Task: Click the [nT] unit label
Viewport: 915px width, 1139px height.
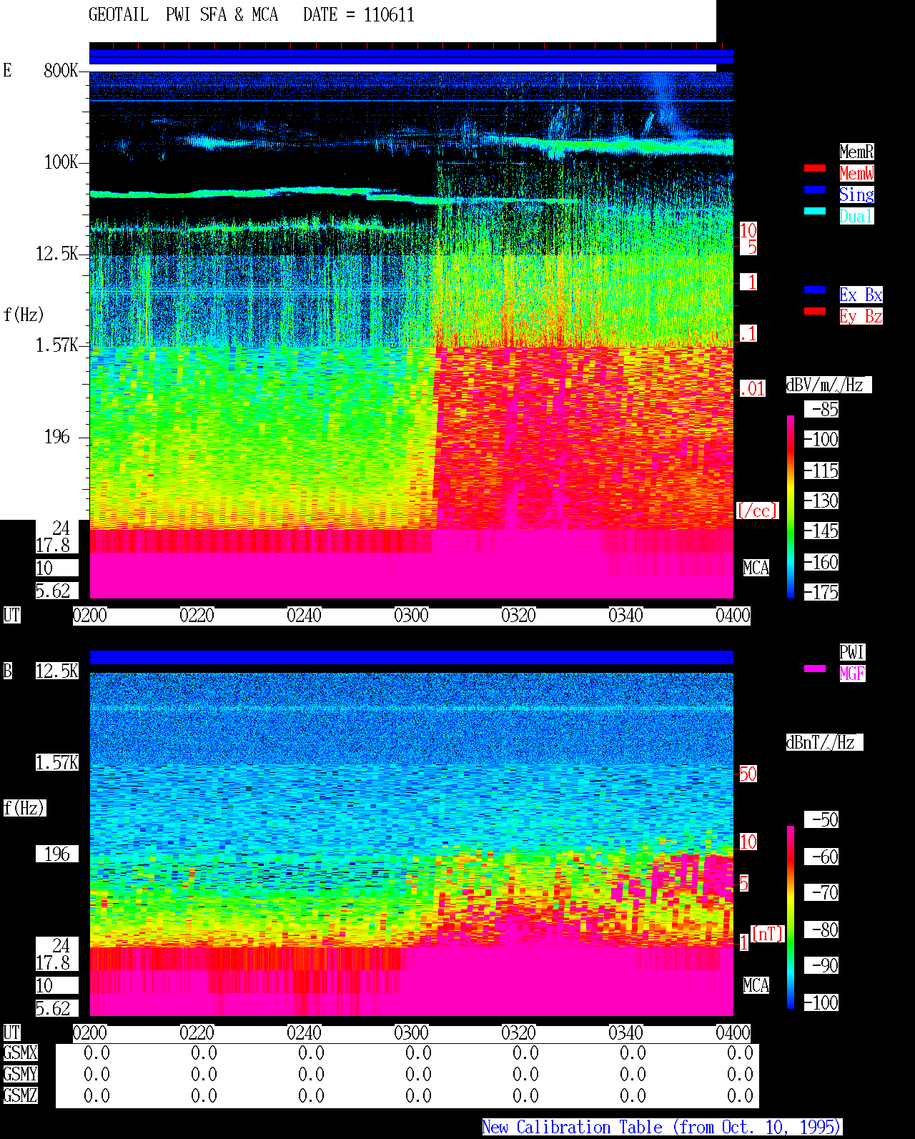Action: click(x=768, y=934)
